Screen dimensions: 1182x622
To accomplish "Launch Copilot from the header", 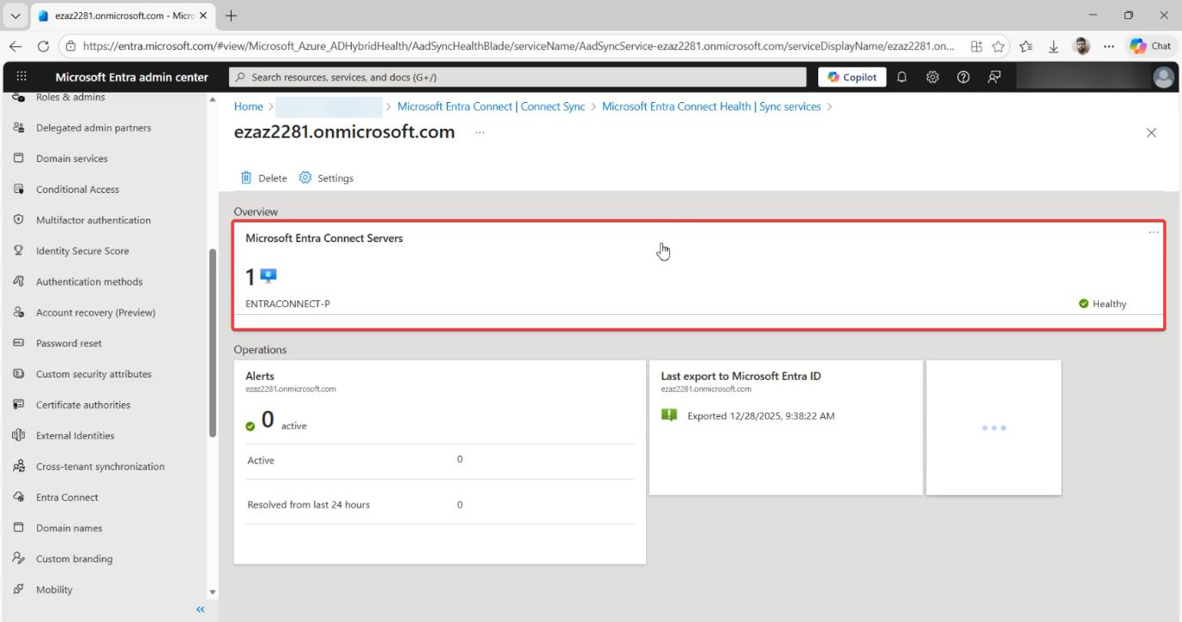I will coord(852,77).
